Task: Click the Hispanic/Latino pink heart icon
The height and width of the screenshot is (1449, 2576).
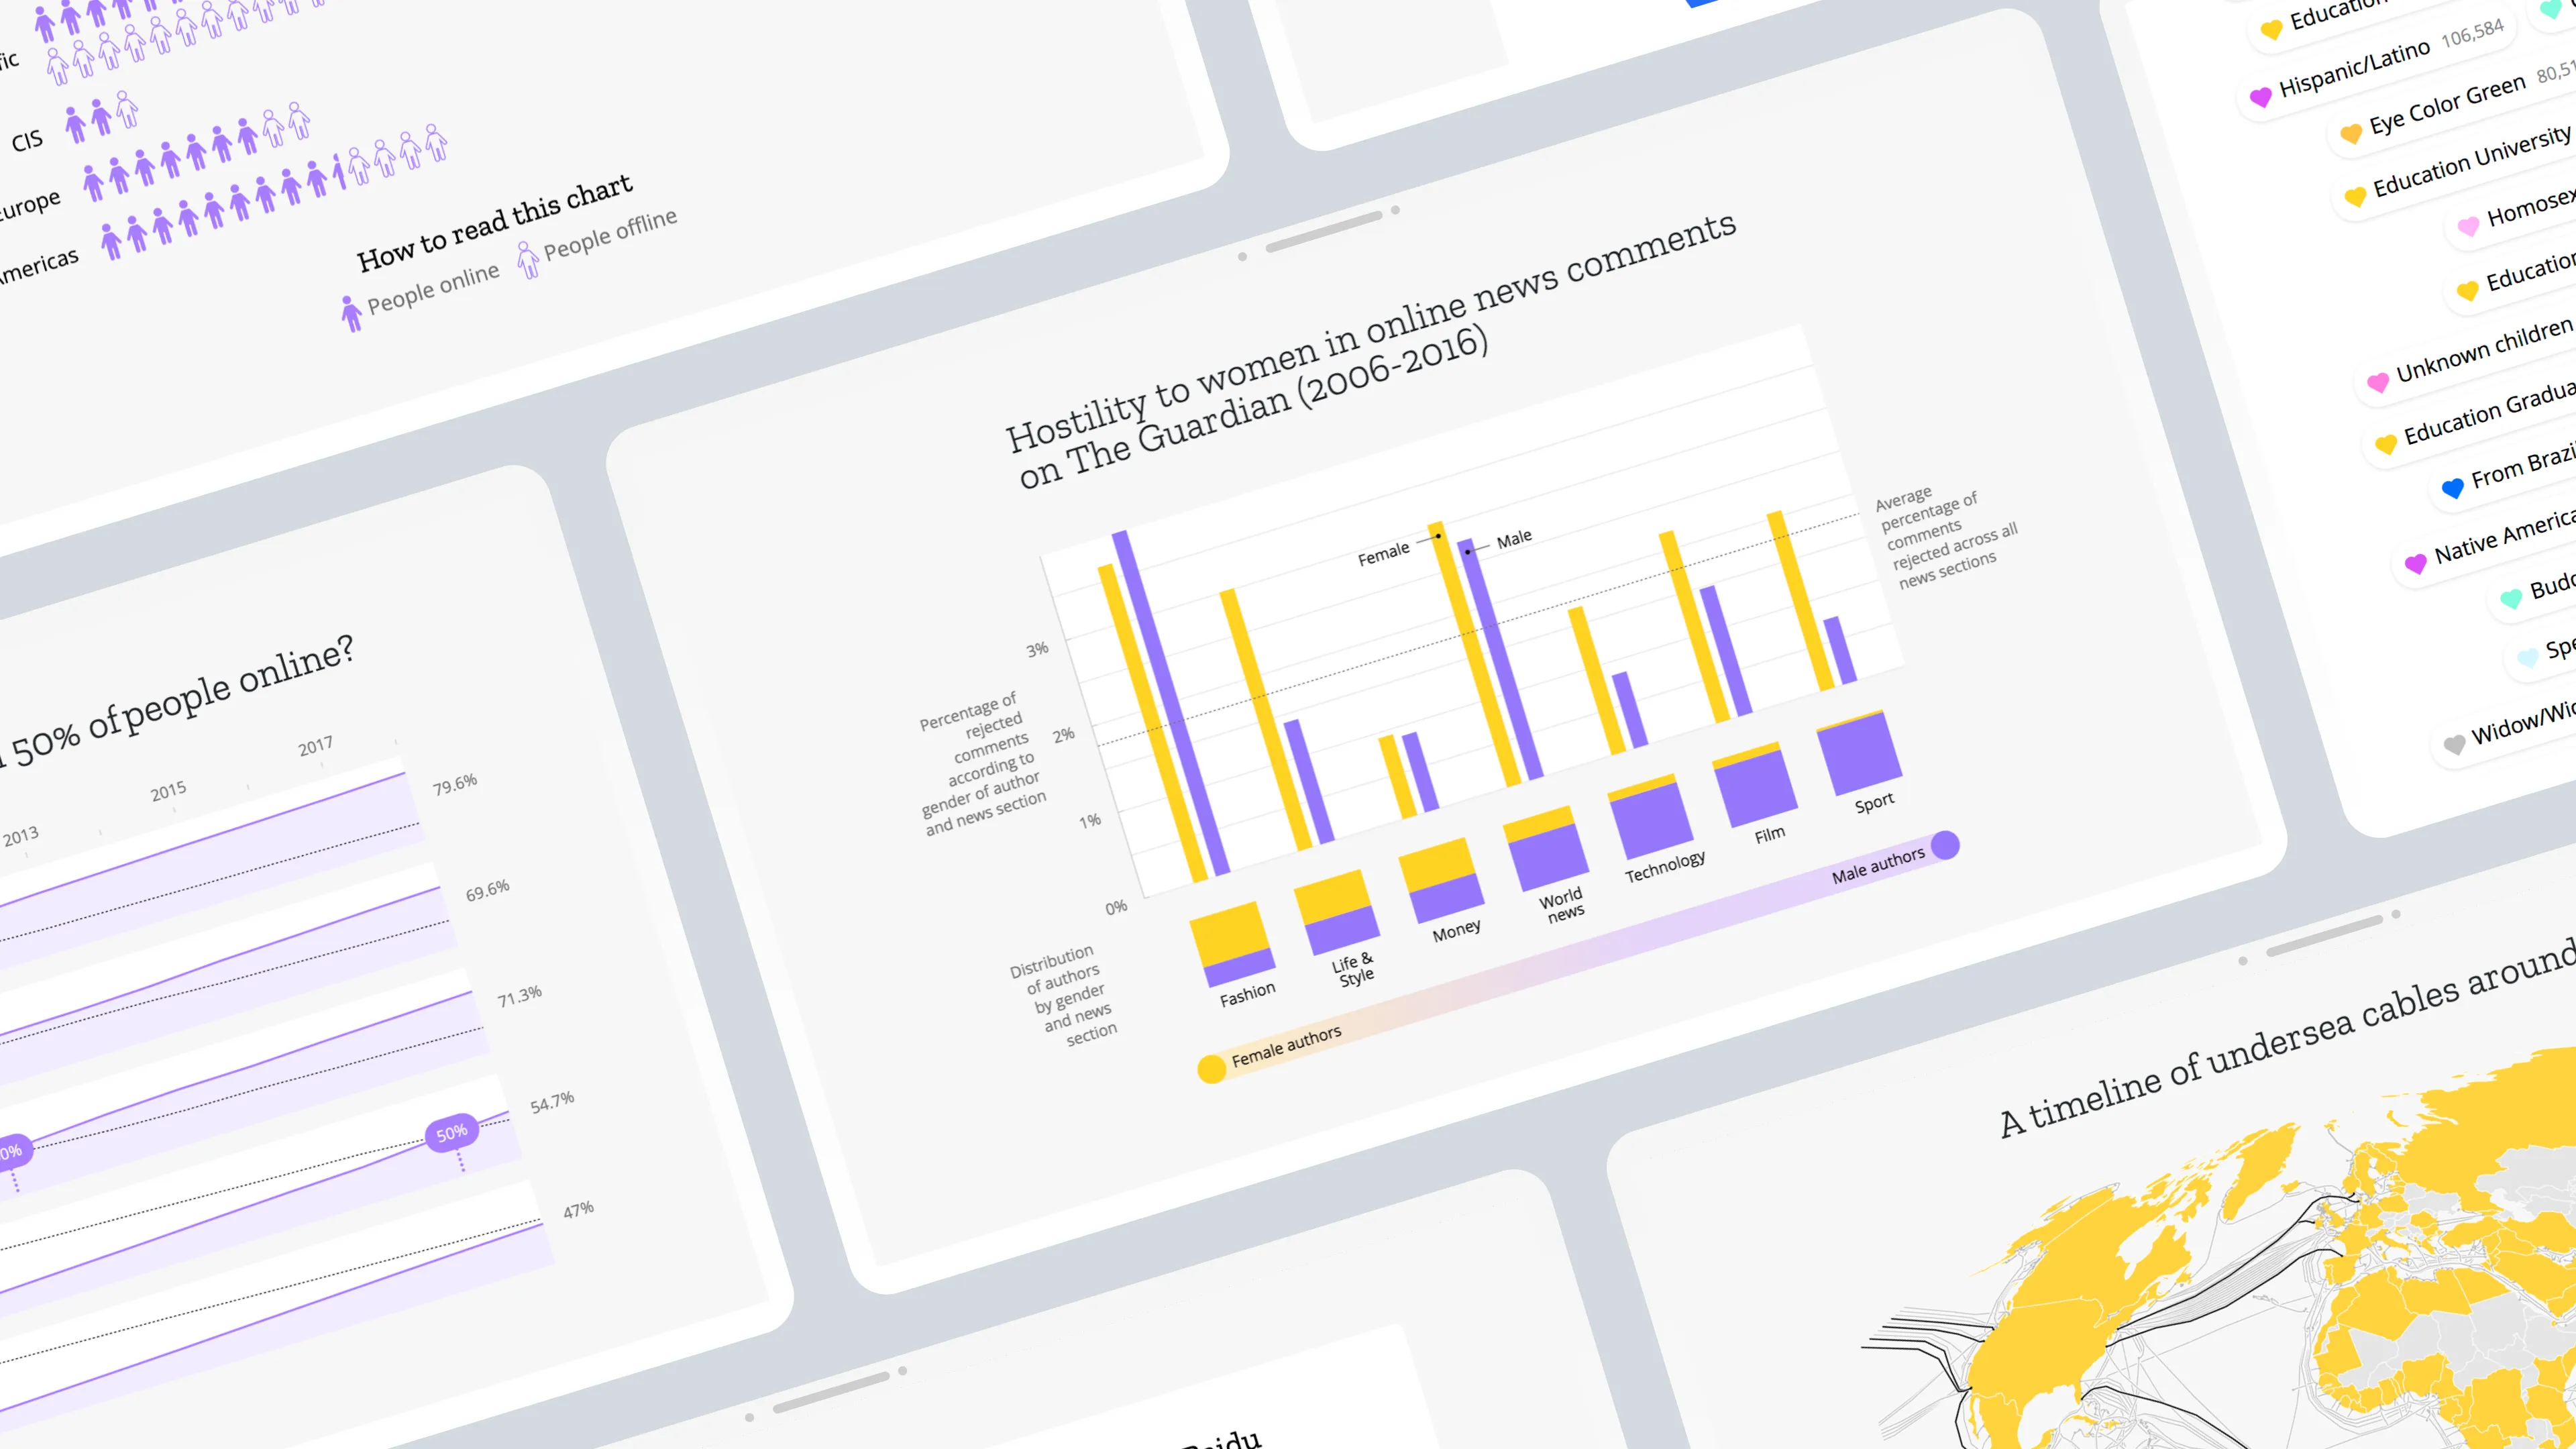Action: (2260, 96)
